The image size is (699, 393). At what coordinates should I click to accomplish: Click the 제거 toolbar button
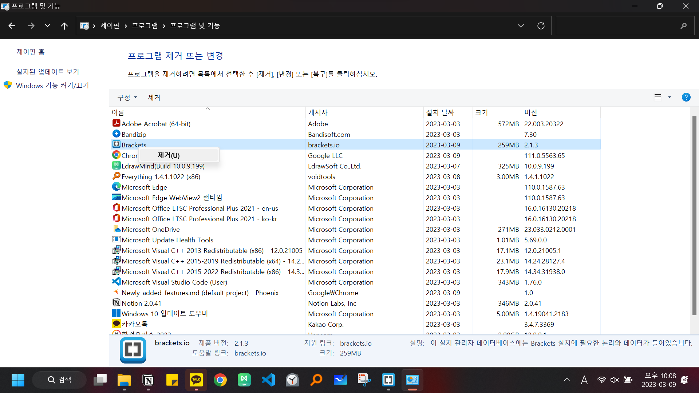154,98
